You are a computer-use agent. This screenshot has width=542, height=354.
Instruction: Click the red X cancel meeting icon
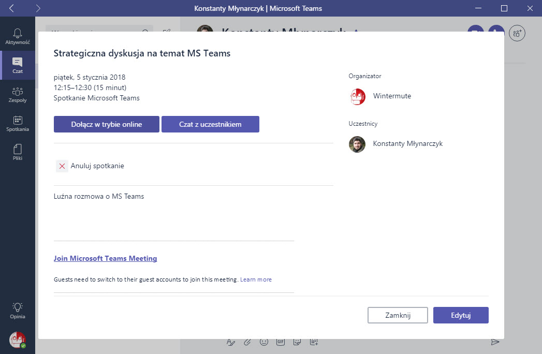[x=62, y=166]
